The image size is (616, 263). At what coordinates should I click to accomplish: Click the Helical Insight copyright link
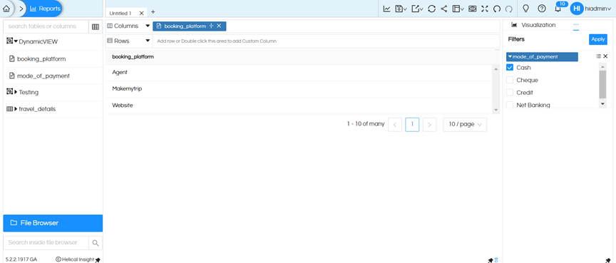click(75, 259)
